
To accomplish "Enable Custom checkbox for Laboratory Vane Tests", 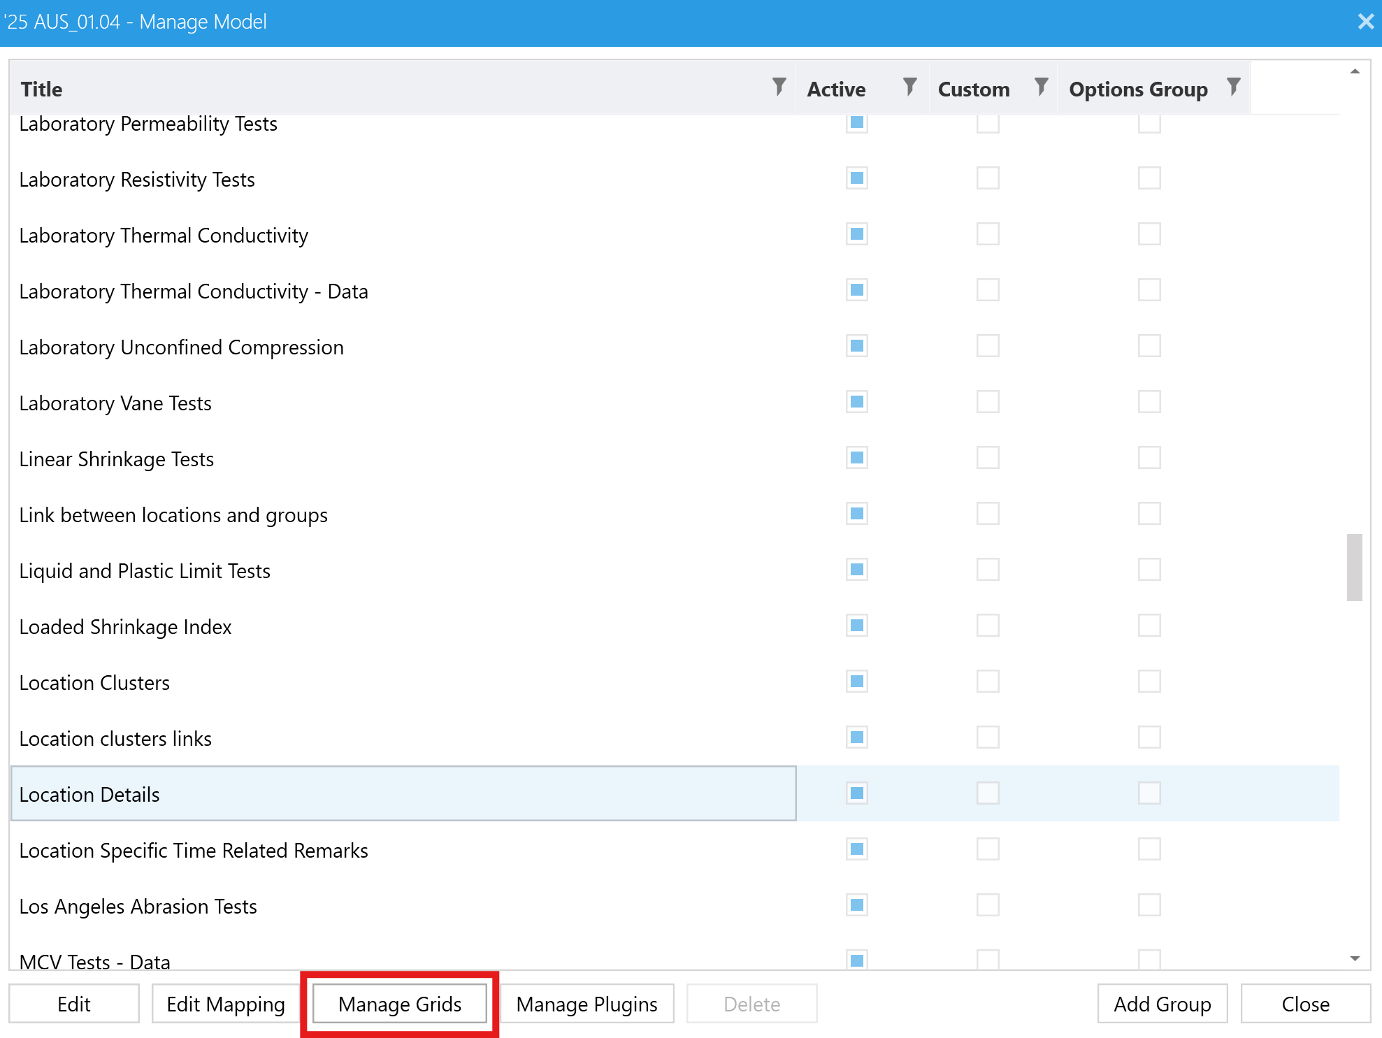I will (987, 402).
